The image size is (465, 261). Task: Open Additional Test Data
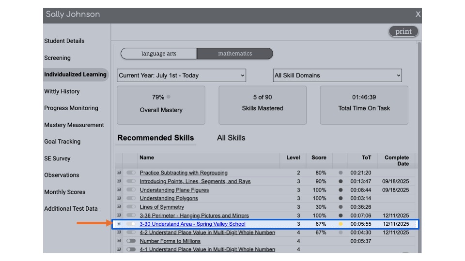coord(71,209)
